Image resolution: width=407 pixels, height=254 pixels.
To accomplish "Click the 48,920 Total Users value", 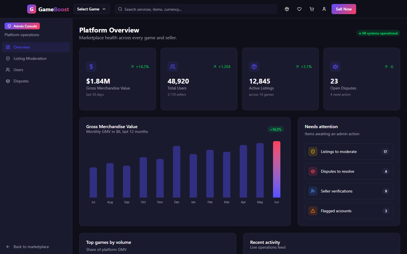I will click(x=178, y=81).
